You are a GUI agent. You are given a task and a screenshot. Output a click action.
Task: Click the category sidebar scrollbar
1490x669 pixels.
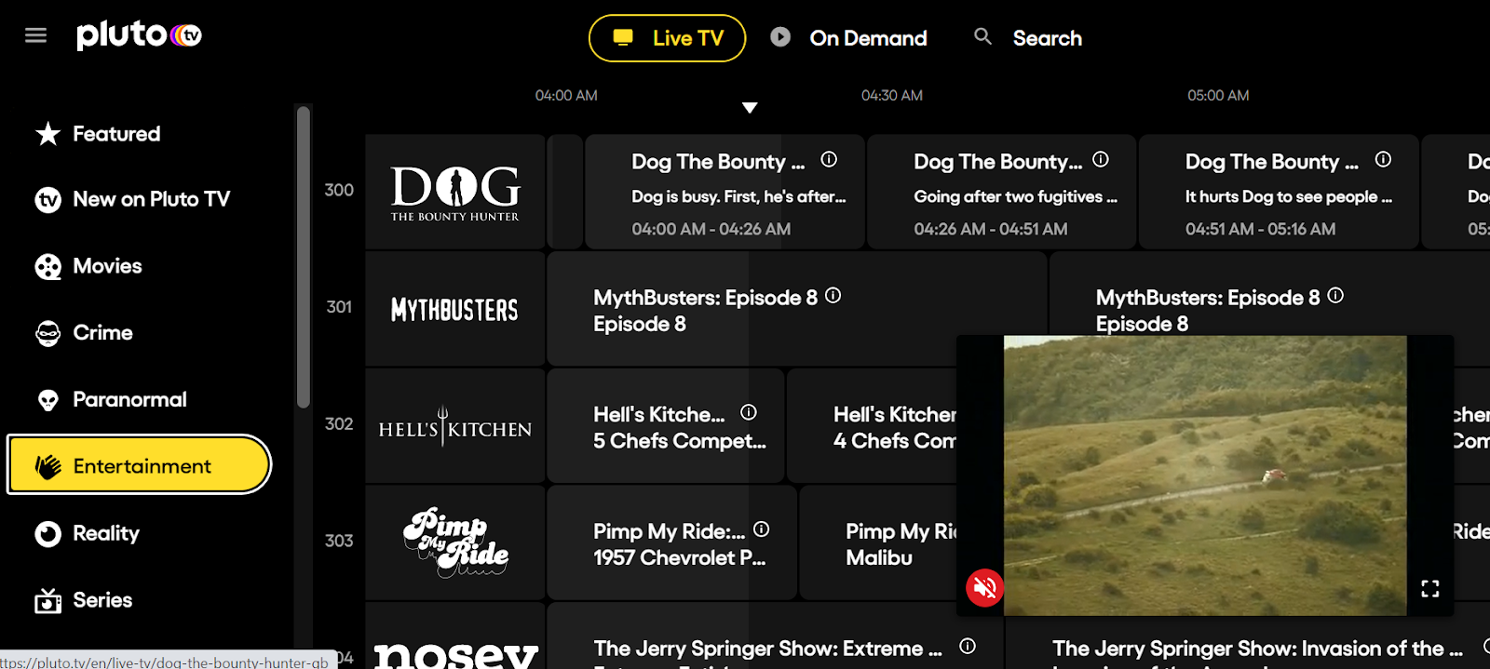[303, 257]
